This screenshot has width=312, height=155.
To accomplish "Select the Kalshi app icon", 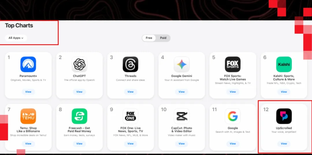I will (284, 64).
